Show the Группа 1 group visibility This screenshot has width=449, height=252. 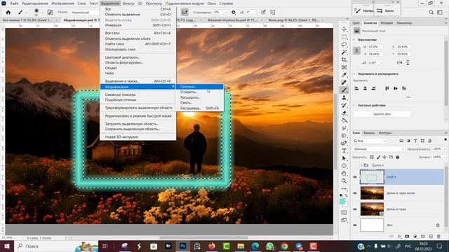click(x=355, y=165)
